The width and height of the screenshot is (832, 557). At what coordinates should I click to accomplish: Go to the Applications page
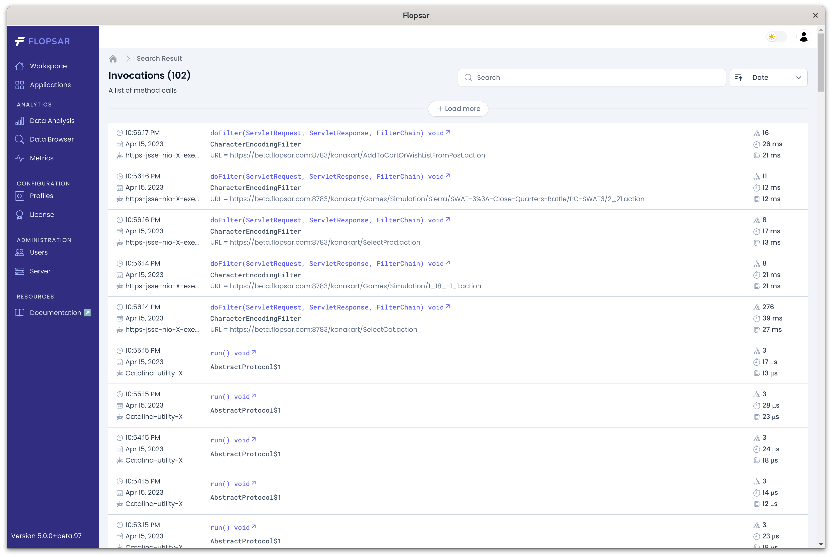click(50, 85)
